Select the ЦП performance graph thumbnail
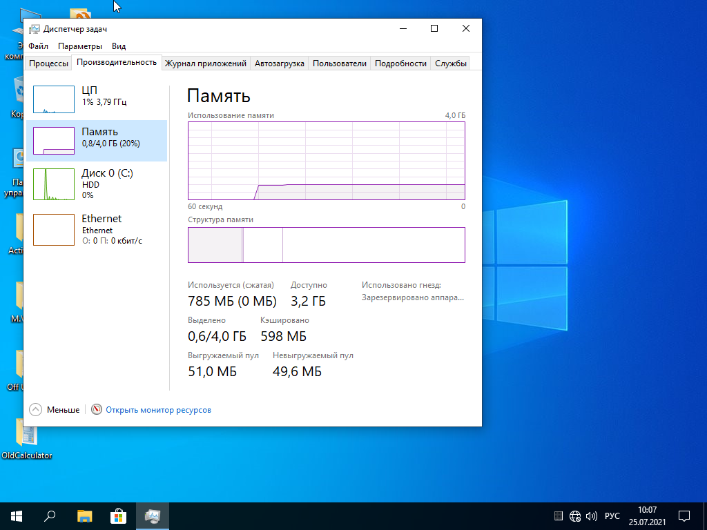This screenshot has width=707, height=530. (54, 99)
